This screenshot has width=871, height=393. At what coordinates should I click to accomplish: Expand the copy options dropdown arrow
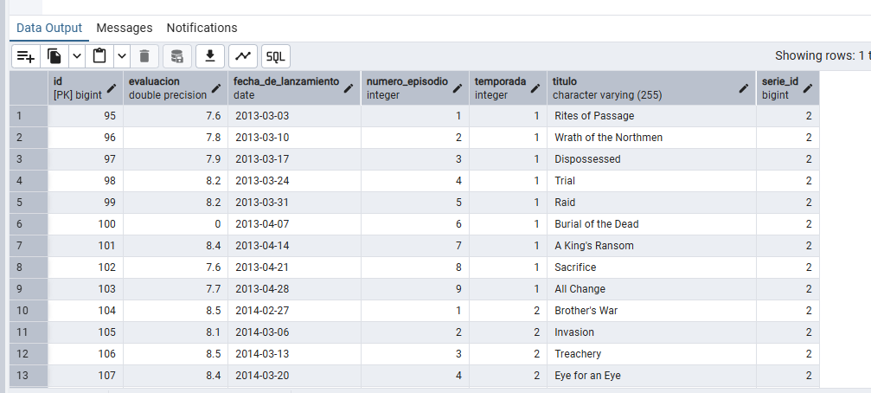tap(77, 56)
